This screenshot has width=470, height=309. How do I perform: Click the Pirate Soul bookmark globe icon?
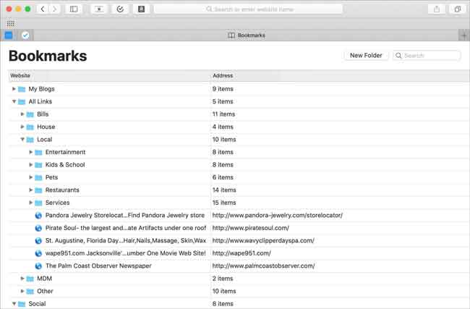[38, 228]
